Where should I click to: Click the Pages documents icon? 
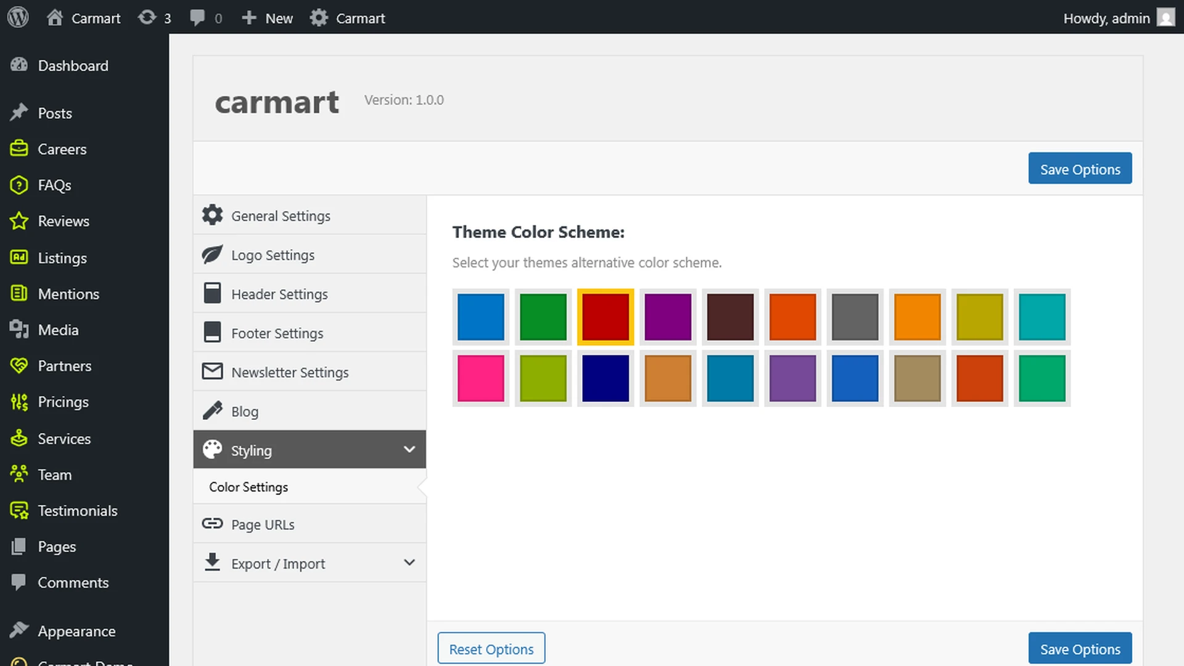(19, 546)
